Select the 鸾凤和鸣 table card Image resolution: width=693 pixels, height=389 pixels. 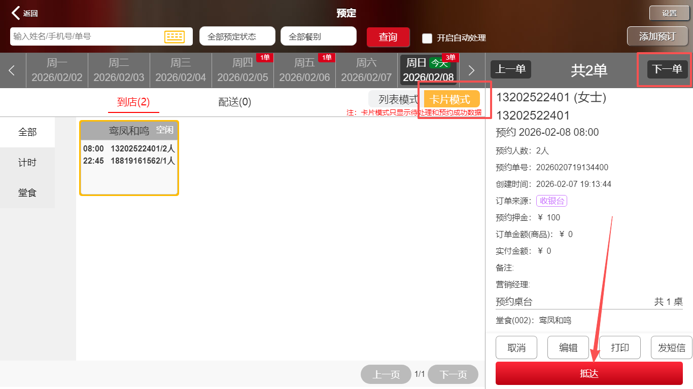pos(129,158)
